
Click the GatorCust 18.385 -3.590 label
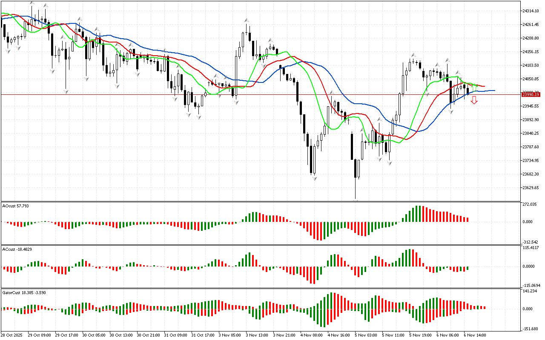24,293
